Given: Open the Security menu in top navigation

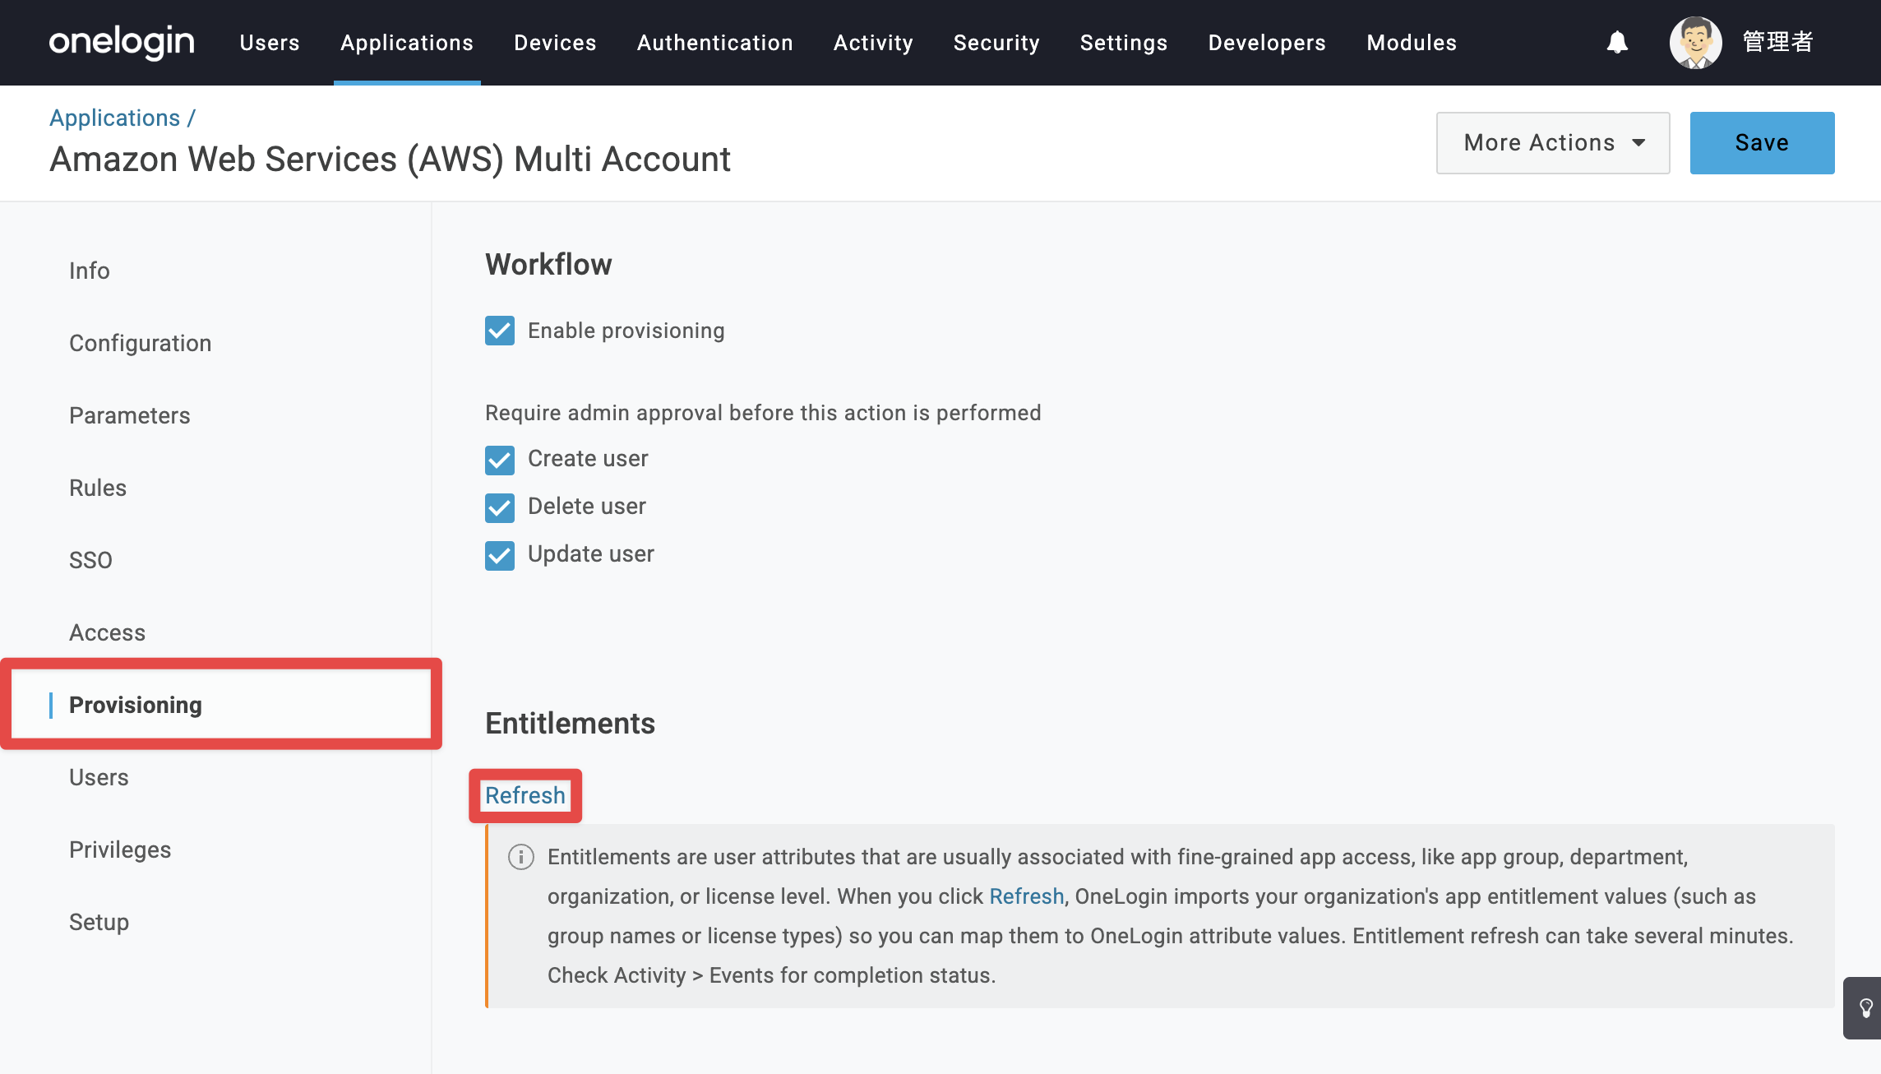Looking at the screenshot, I should 996,43.
